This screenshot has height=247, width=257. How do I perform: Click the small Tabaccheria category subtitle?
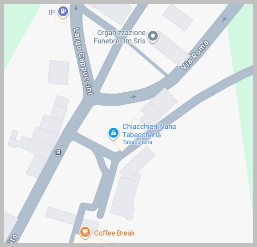point(137,142)
